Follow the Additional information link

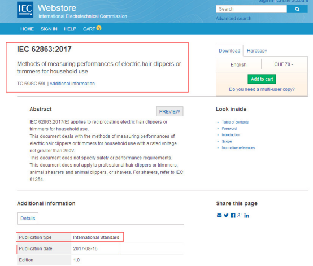pyautogui.click(x=72, y=84)
